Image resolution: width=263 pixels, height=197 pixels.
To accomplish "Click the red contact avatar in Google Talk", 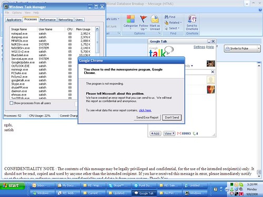I will pyautogui.click(x=210, y=89).
